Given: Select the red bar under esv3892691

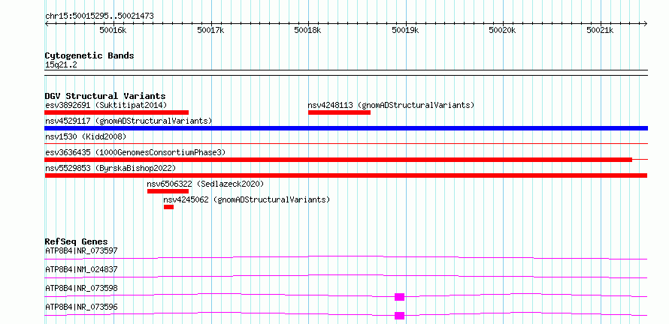Looking at the screenshot, I should (x=117, y=112).
